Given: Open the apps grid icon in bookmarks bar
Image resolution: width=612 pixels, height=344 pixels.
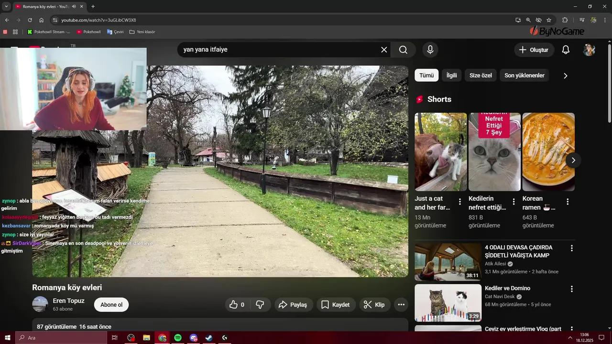Looking at the screenshot, I should coord(15,32).
